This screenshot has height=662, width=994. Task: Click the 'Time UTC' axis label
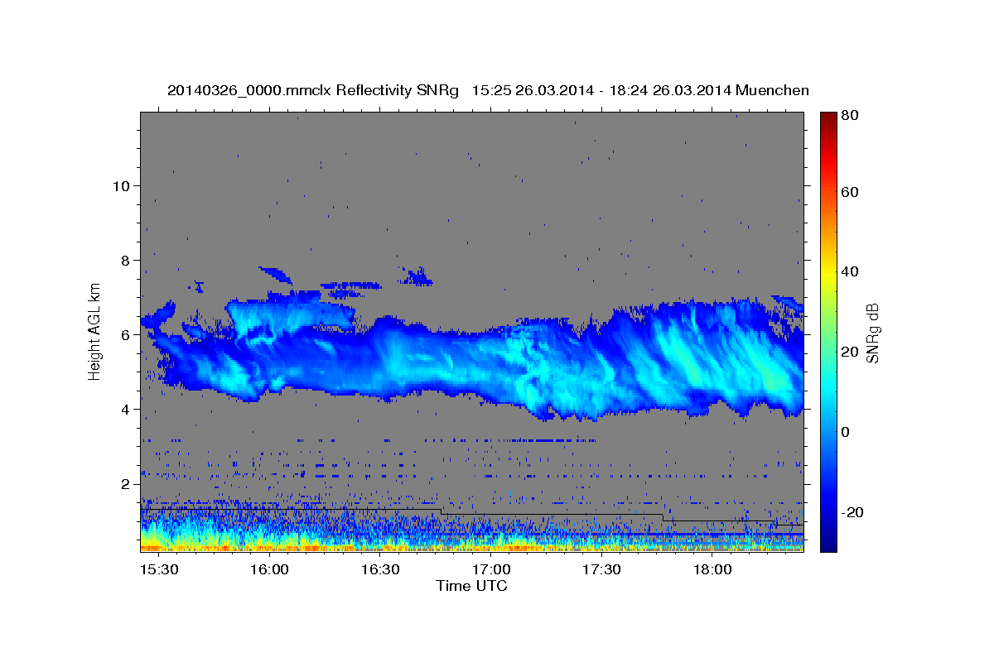(471, 586)
